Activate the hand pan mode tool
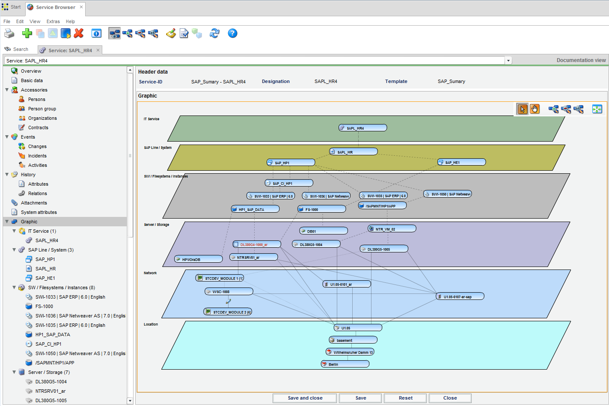609x406 pixels. [x=535, y=109]
